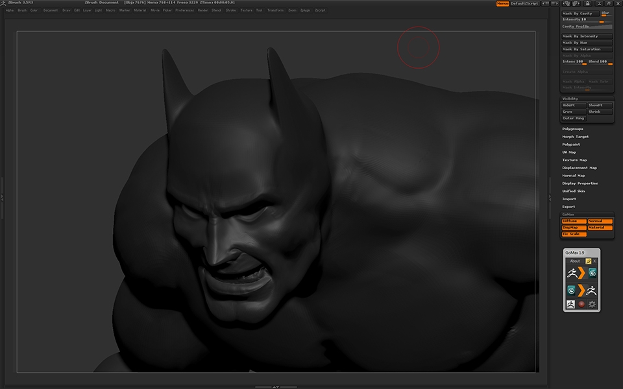Viewport: 623px width, 389px height.
Task: Toggle the DispMap export option
Action: (x=574, y=228)
